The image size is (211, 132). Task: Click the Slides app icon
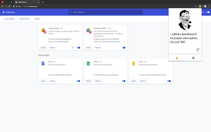134,63
